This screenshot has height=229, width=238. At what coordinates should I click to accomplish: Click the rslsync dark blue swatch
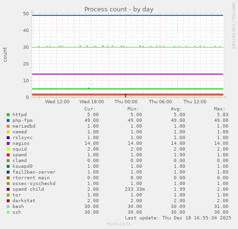click(8, 138)
